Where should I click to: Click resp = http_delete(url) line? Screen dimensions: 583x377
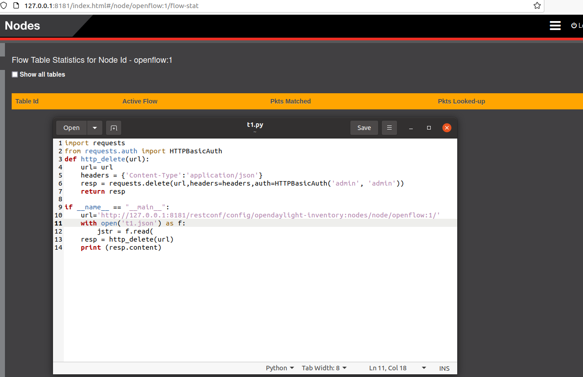click(x=127, y=239)
